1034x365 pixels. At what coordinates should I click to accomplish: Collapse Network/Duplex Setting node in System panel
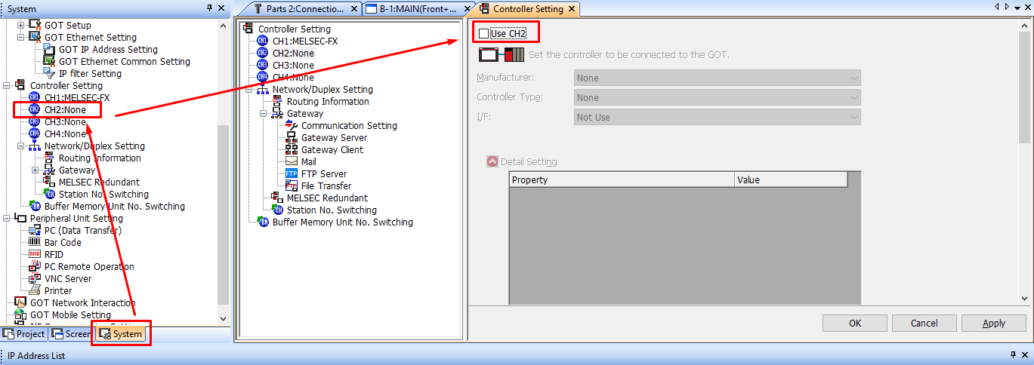[21, 146]
